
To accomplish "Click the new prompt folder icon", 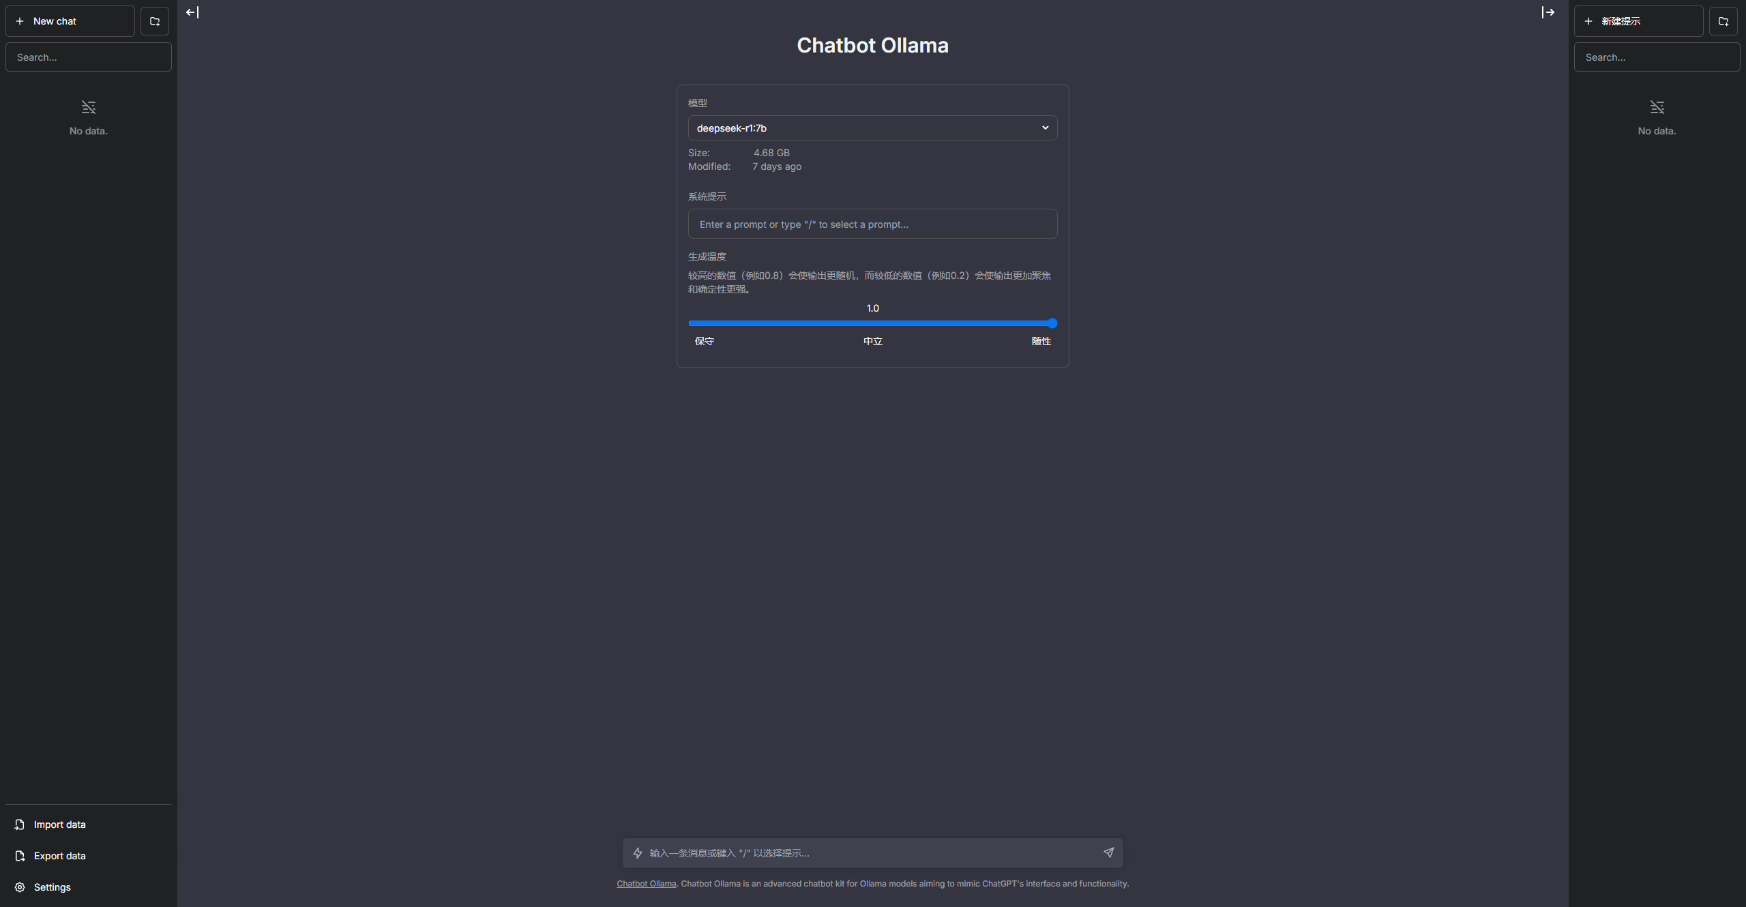I will (1723, 21).
